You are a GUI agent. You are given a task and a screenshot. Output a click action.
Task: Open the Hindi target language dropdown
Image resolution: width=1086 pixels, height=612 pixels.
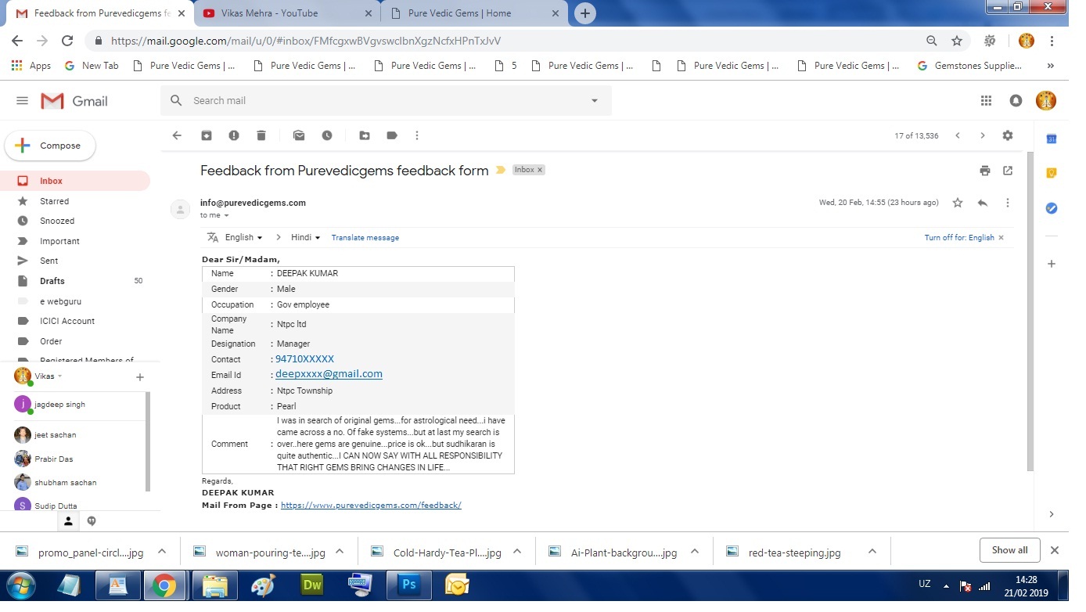305,238
